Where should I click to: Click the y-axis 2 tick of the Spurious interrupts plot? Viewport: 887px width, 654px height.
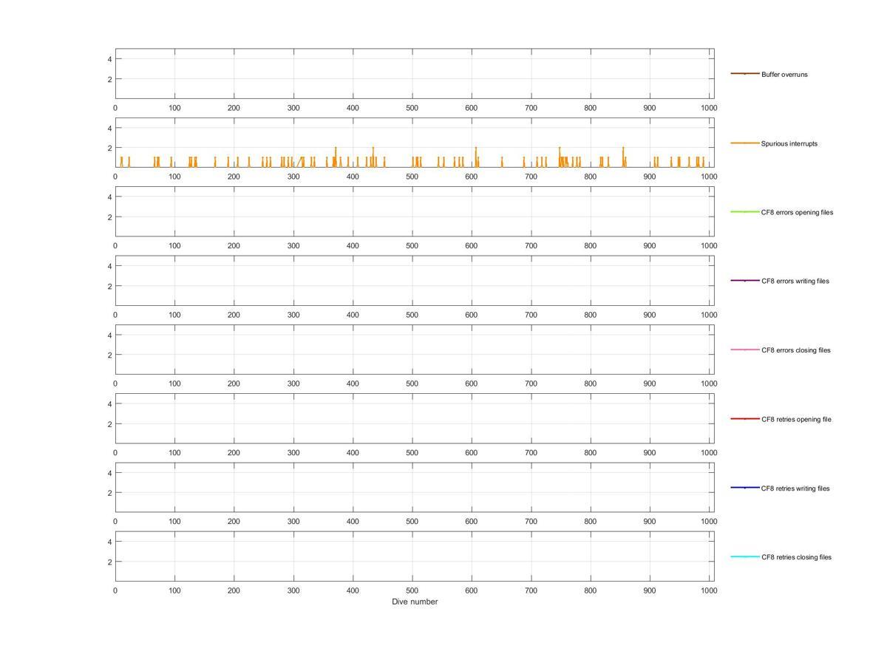pos(109,148)
